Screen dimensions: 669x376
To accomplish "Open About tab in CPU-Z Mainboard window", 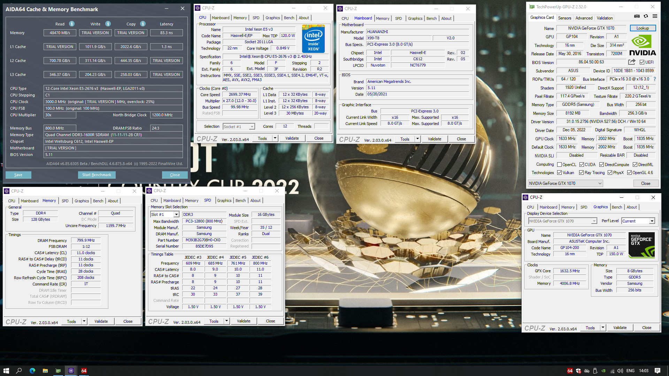I will [446, 18].
